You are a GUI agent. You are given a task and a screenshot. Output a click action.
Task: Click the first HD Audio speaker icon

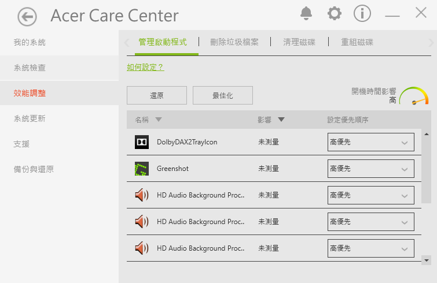click(142, 195)
